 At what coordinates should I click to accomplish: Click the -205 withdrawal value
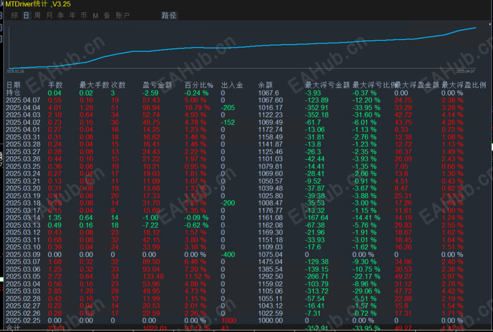[x=228, y=108]
